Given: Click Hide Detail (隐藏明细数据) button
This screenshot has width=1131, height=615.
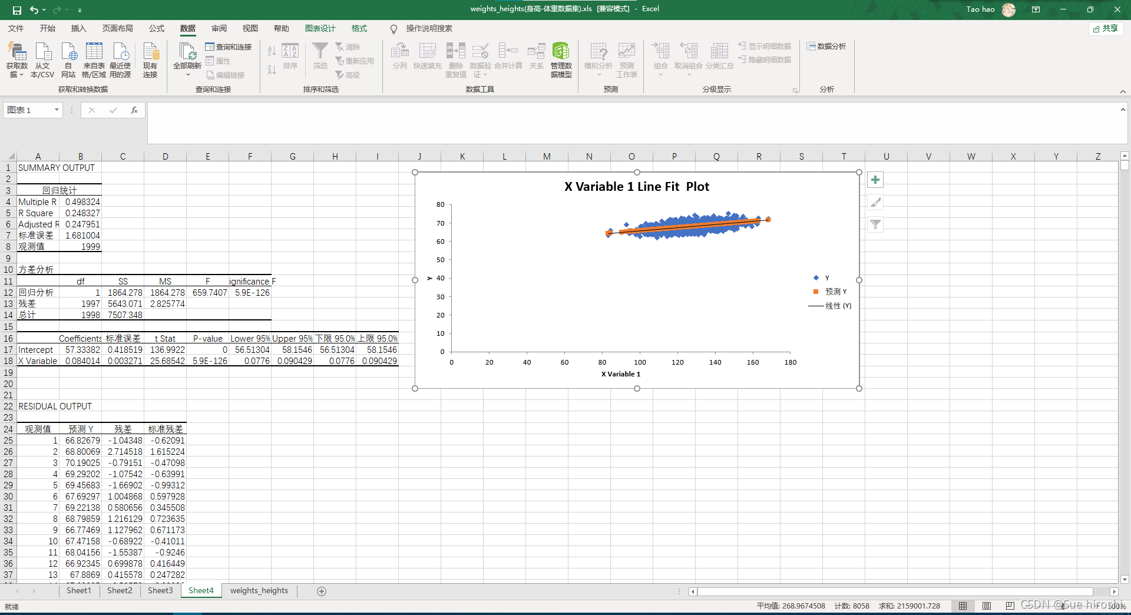Looking at the screenshot, I should (x=765, y=59).
